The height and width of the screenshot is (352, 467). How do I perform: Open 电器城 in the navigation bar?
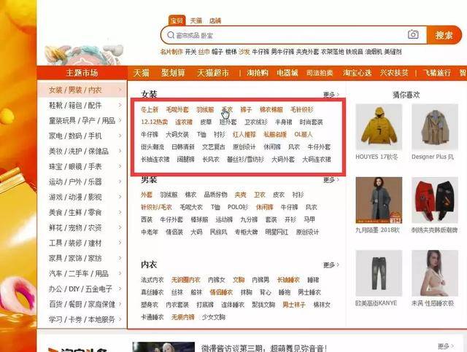coord(287,73)
